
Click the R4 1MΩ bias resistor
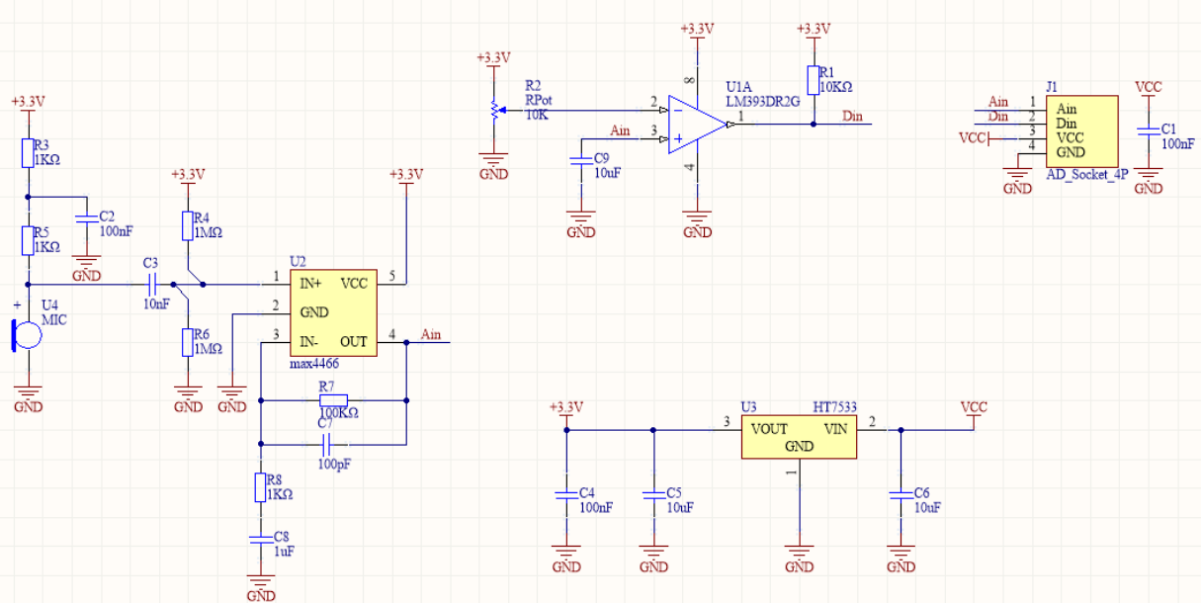[x=188, y=226]
